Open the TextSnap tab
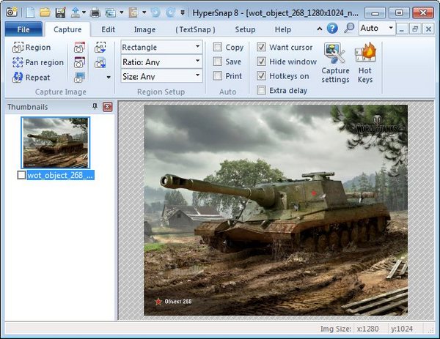The width and height of the screenshot is (440, 339). (195, 29)
